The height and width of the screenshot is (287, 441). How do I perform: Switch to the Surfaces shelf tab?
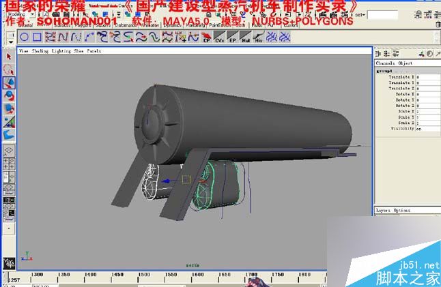62,25
